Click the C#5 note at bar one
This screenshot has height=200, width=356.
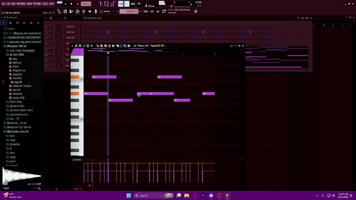[104, 77]
